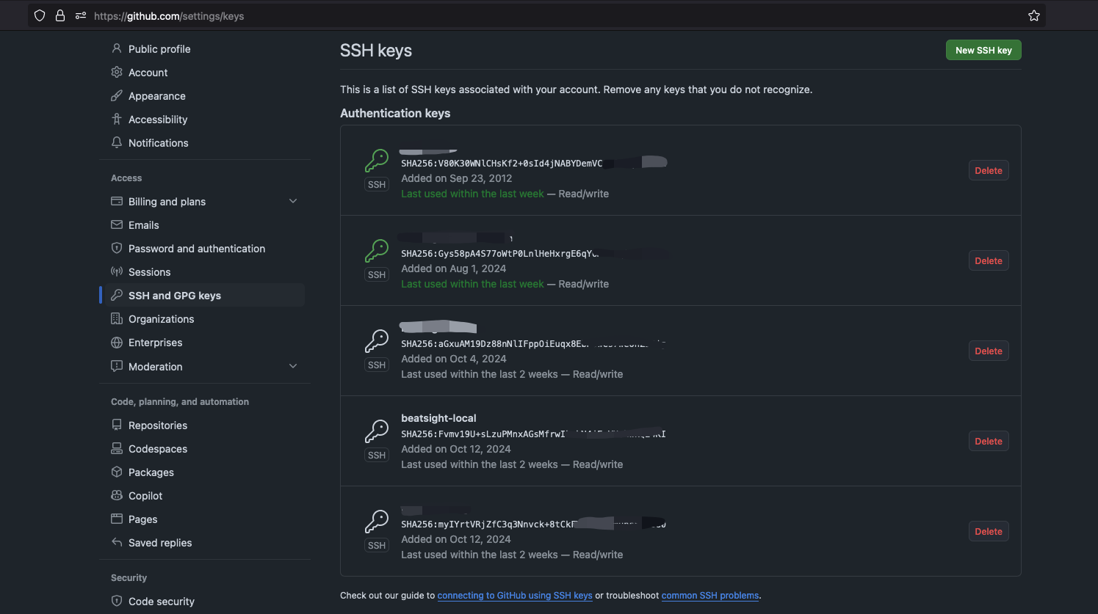Click the green SSH key icon on first key
Screen dimensions: 1098x614
(377, 158)
